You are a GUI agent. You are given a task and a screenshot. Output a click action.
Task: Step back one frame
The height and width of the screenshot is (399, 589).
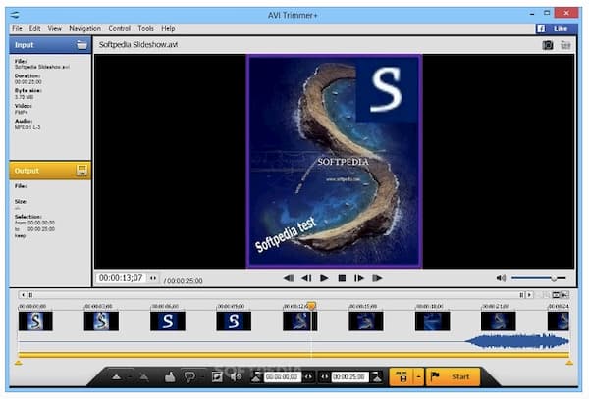[306, 278]
